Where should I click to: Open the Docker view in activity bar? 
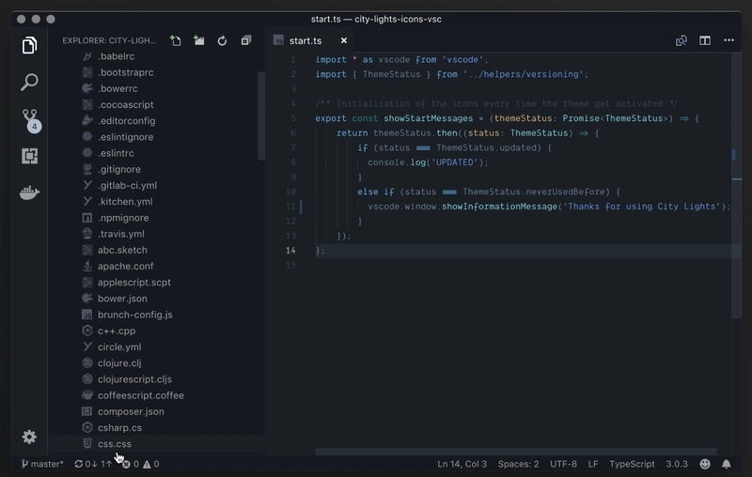coord(29,192)
